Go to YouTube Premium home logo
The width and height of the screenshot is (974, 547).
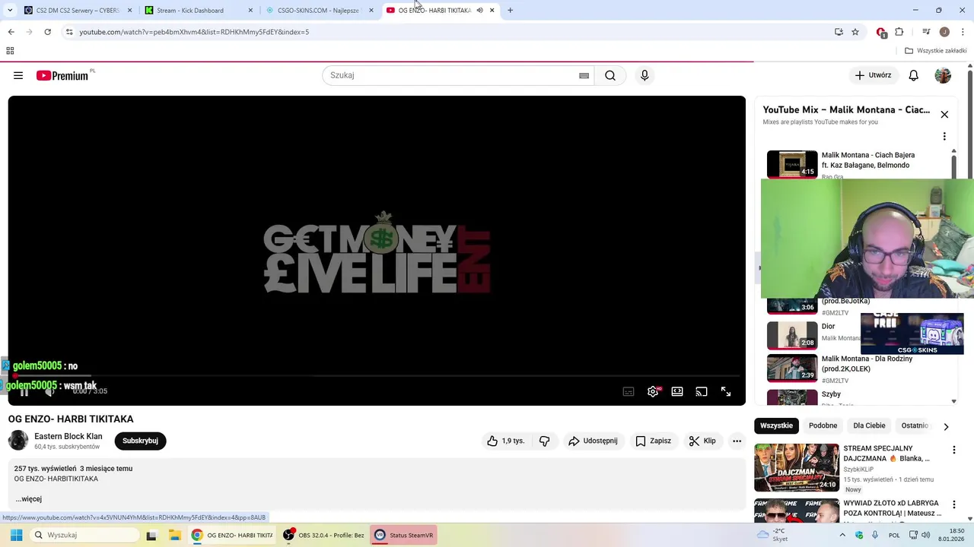62,75
